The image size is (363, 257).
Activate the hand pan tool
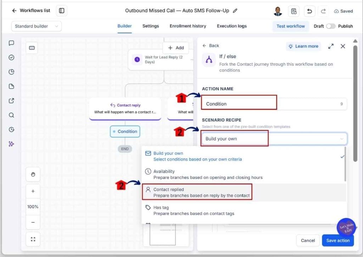click(x=33, y=174)
